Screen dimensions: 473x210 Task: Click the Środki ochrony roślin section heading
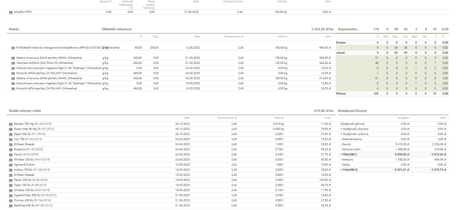coord(25,111)
